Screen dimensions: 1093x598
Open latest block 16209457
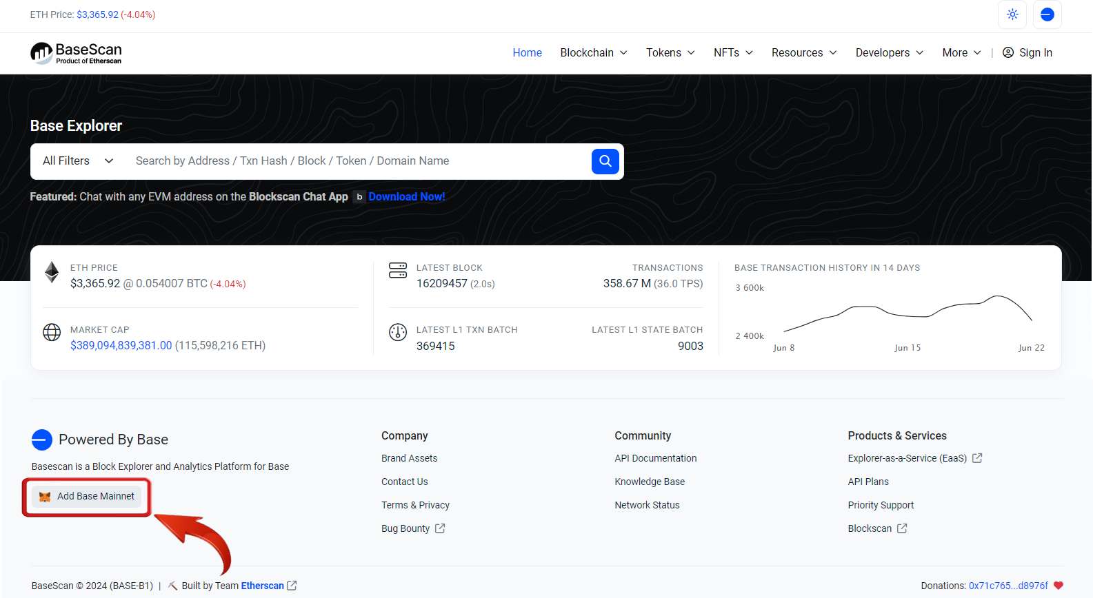point(442,284)
